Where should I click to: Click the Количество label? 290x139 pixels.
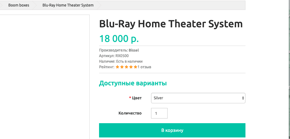130,113
